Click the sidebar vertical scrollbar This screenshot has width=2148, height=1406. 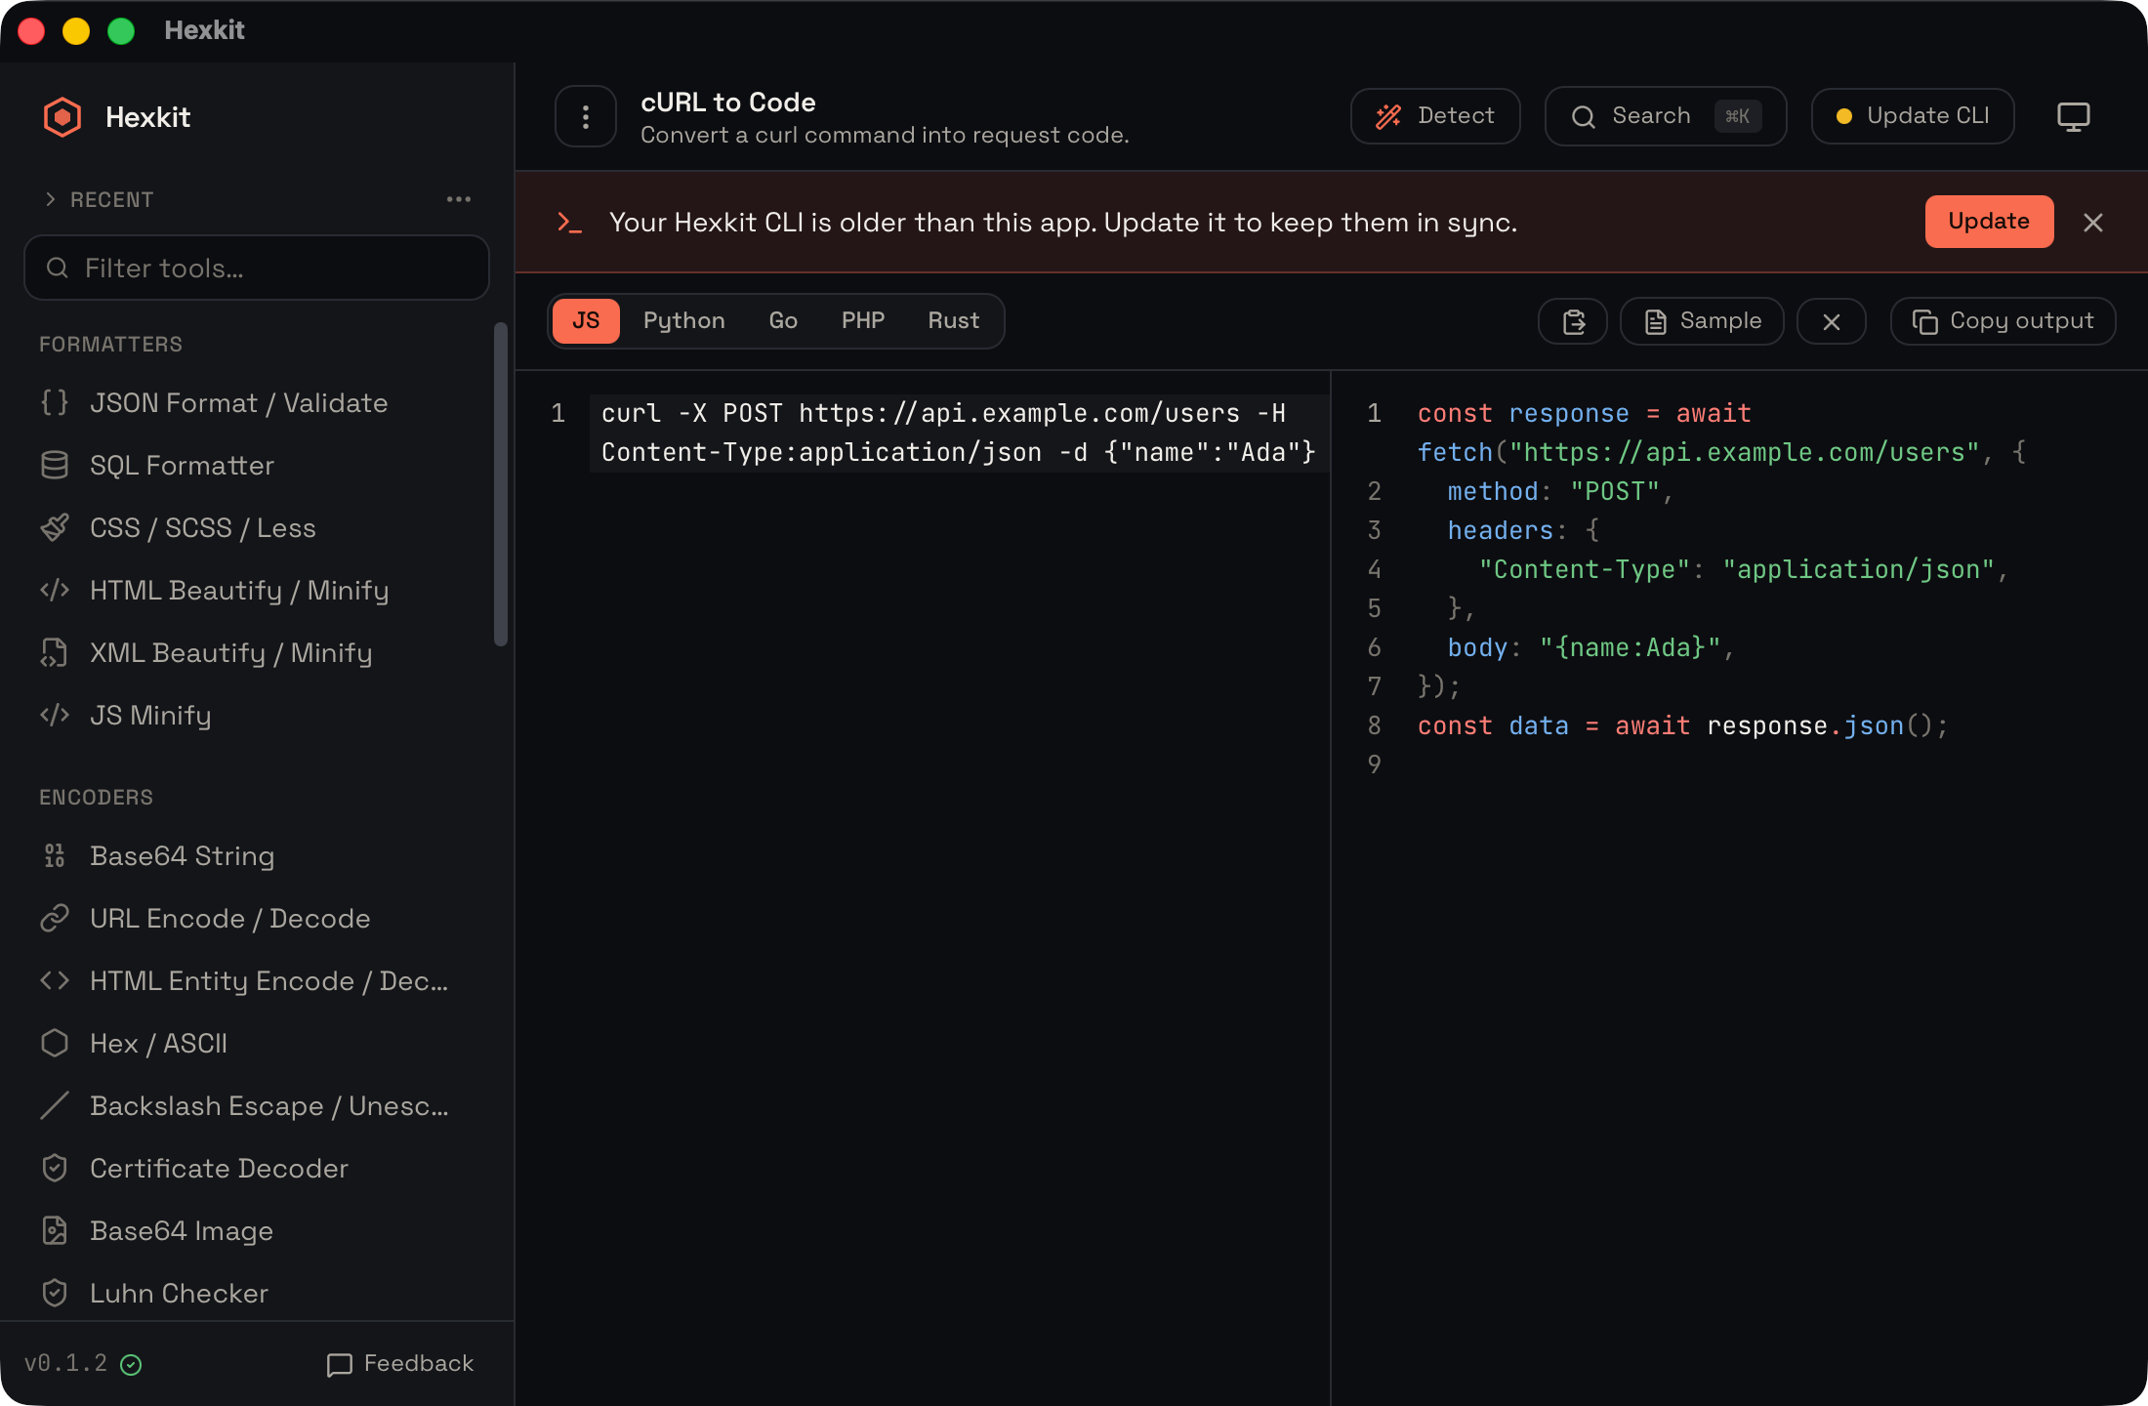(x=501, y=483)
